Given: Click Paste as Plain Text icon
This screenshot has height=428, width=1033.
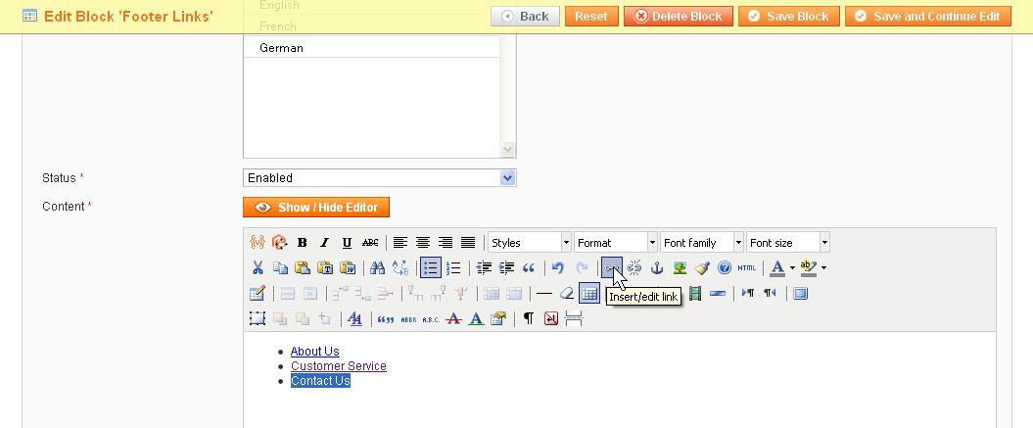Looking at the screenshot, I should 325,267.
